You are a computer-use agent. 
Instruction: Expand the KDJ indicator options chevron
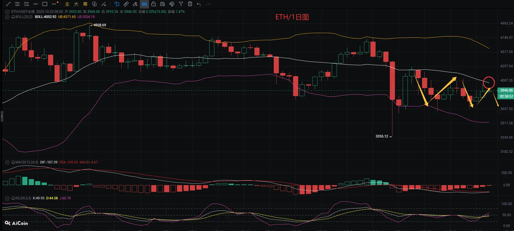[x=7, y=198]
